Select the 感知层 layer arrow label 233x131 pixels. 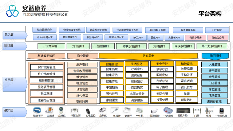(15, 112)
